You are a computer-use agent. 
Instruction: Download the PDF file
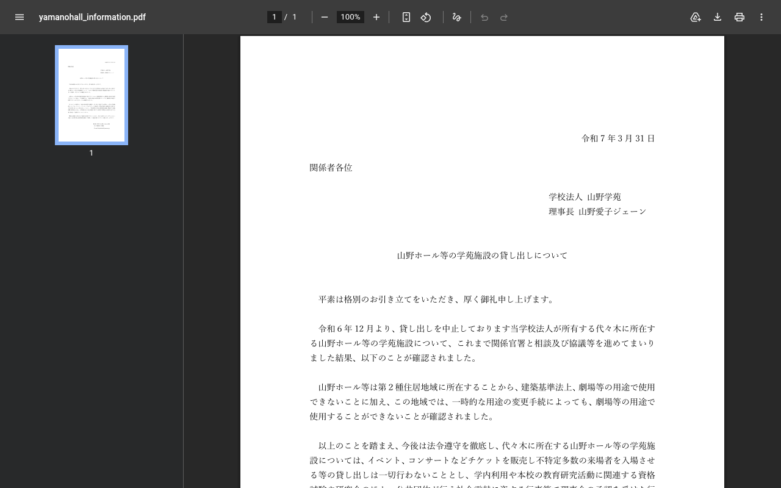718,17
